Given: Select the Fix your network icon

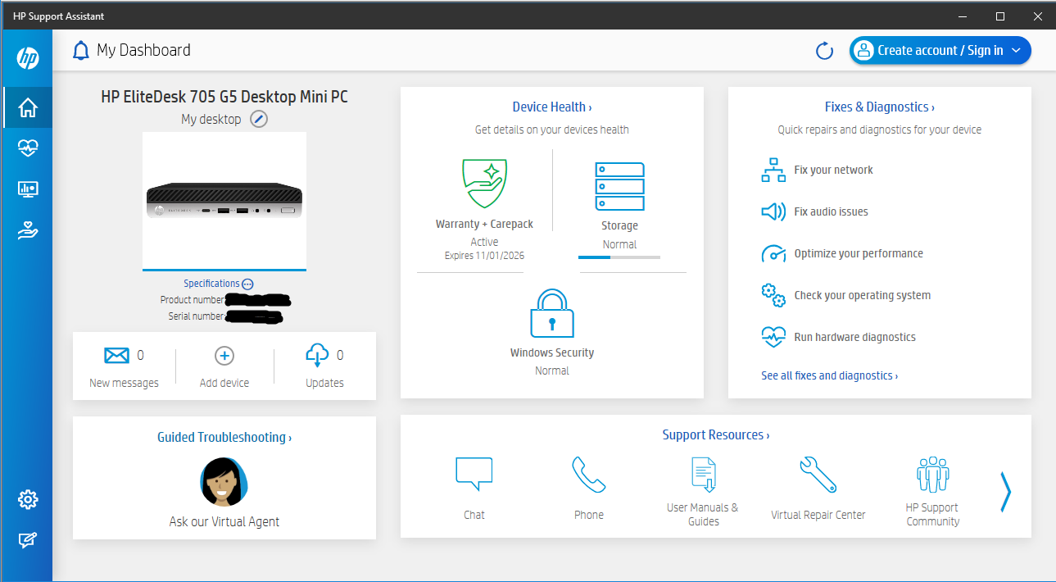Looking at the screenshot, I should coord(773,169).
